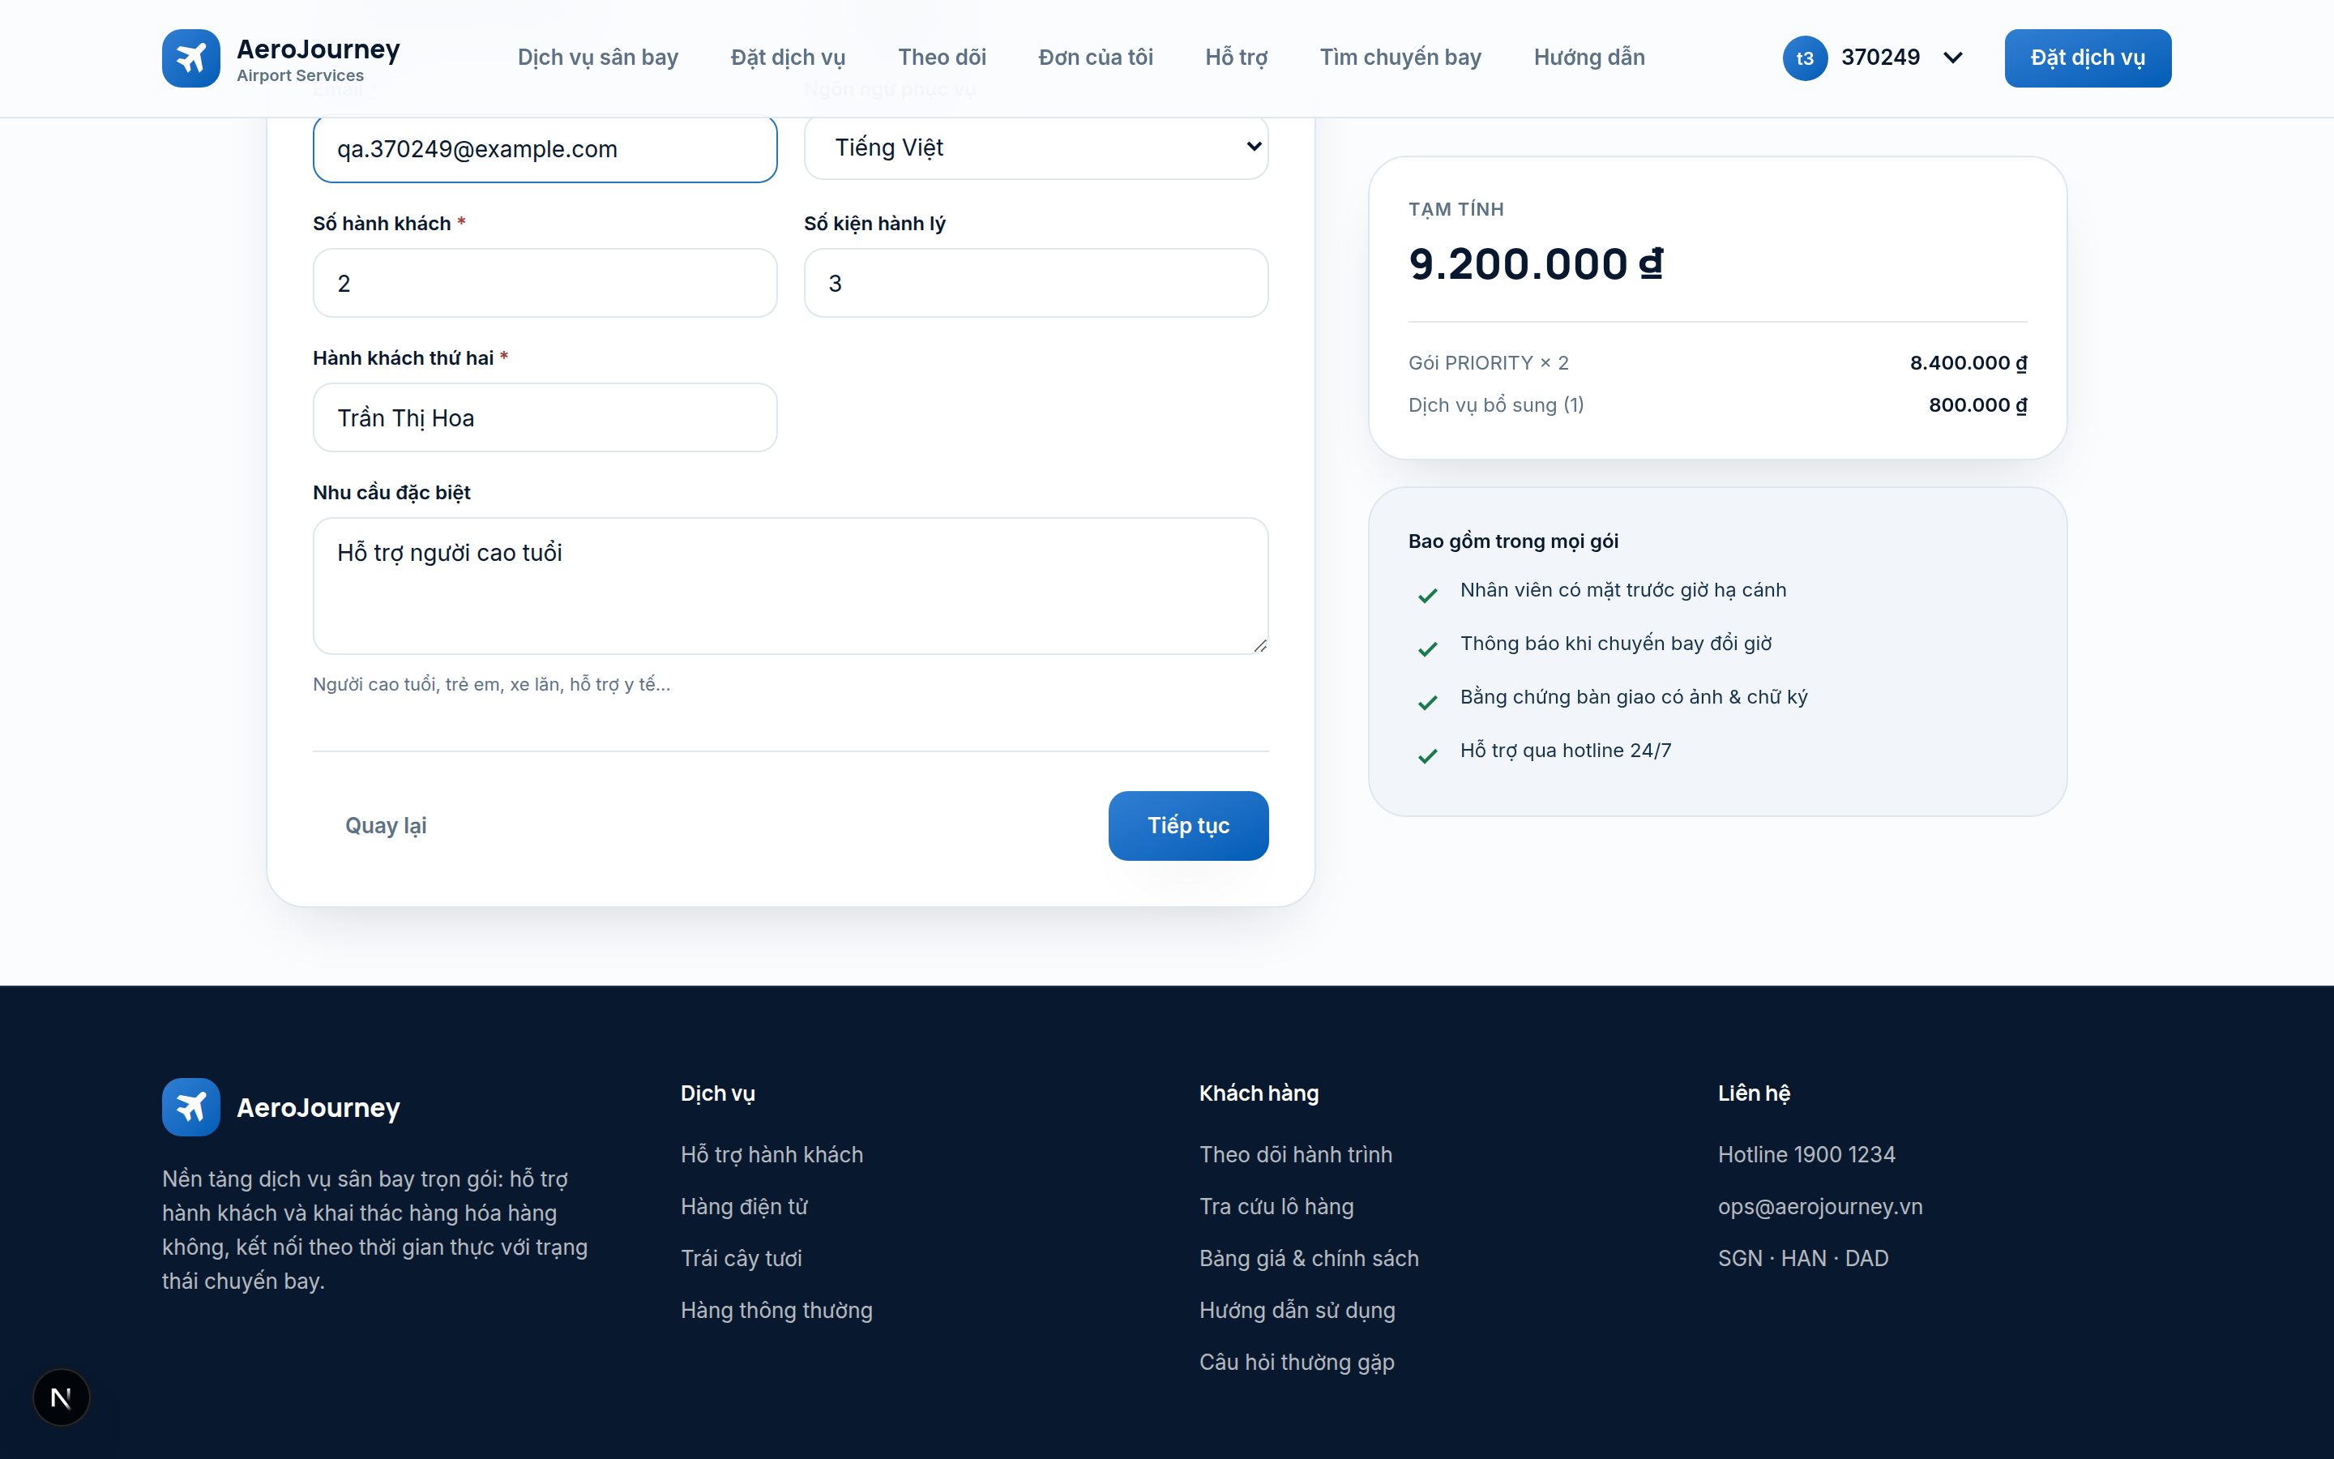The image size is (2334, 1459).
Task: Open the Tiếng Việt language dropdown
Action: coord(1036,148)
